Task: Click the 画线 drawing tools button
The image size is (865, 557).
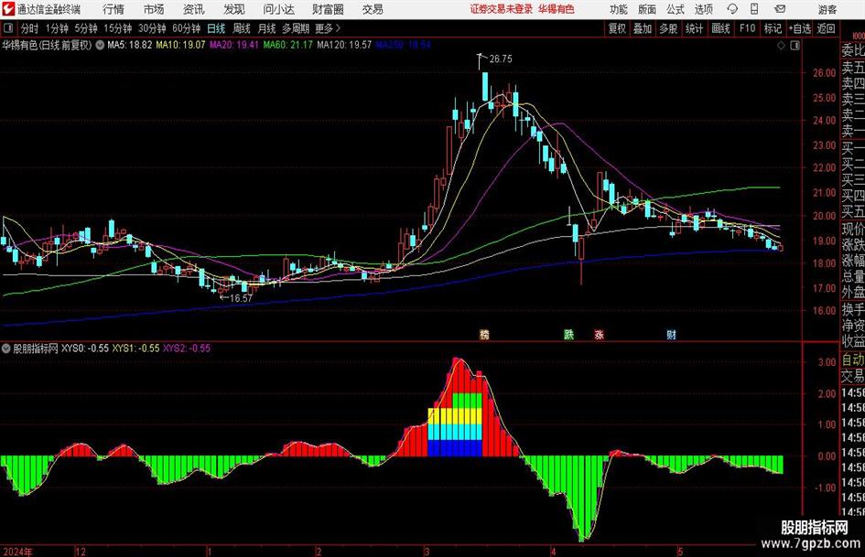Action: [720, 28]
